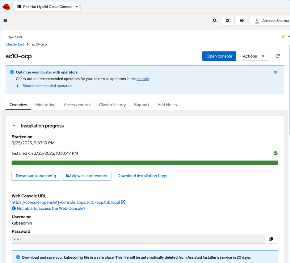Click the yellow favorite star icon
Viewport: 290px width, 263px height.
click(x=283, y=36)
